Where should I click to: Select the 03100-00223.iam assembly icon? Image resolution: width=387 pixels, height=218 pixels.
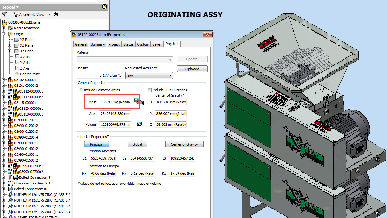5,22
